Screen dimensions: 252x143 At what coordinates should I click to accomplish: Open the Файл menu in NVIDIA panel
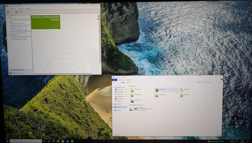pyautogui.click(x=7, y=9)
